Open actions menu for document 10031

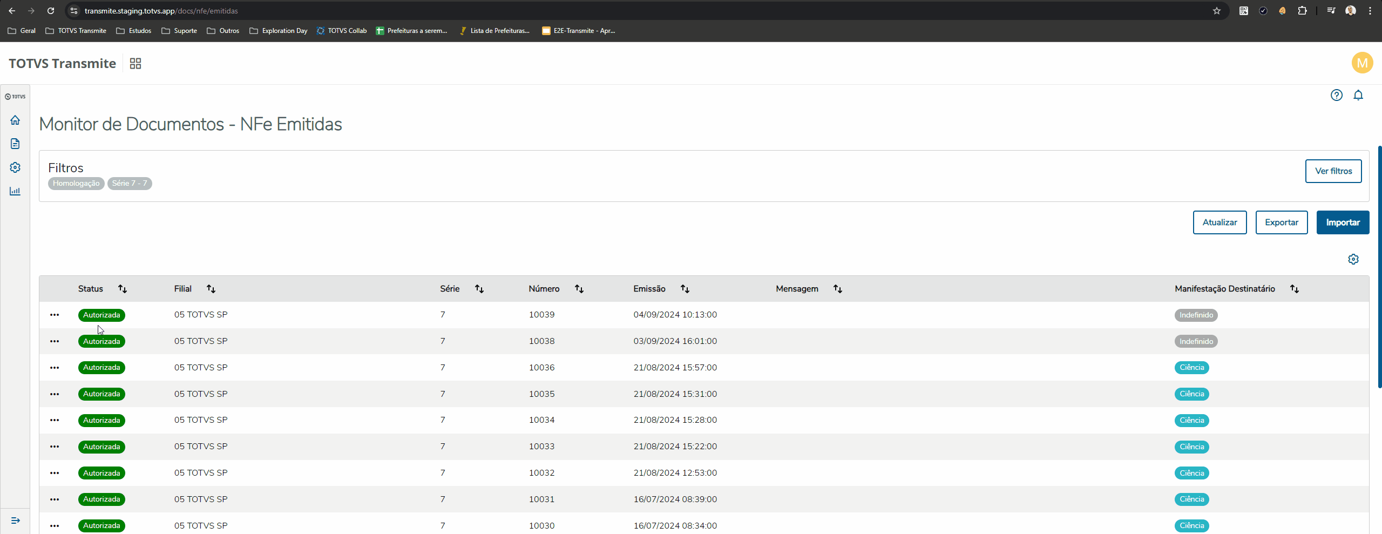pyautogui.click(x=55, y=499)
